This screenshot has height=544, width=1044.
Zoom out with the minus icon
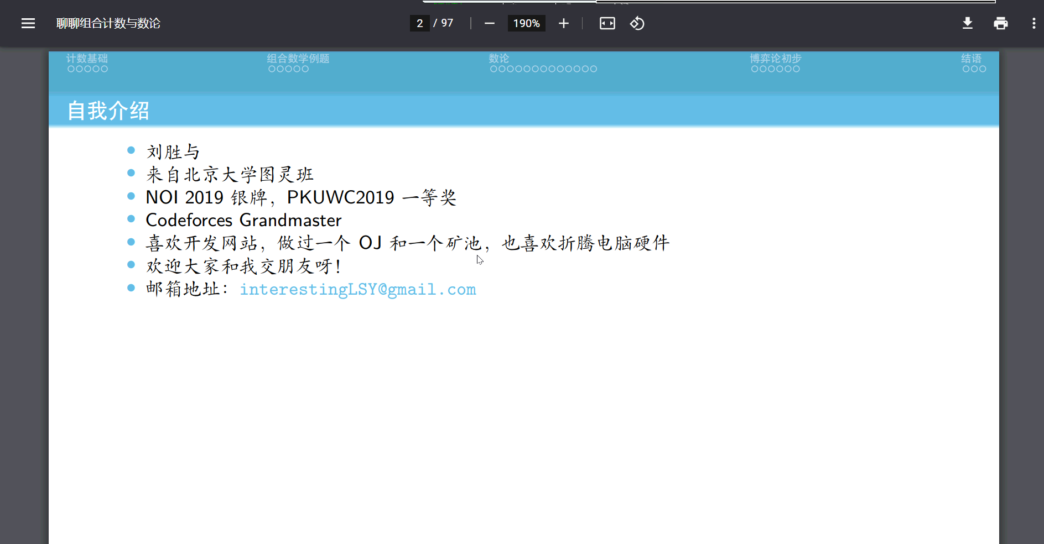[489, 23]
